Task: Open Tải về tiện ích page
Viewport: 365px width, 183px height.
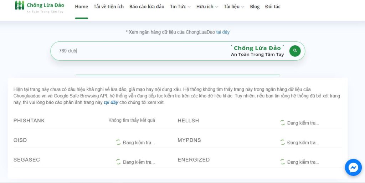Action: [x=108, y=6]
